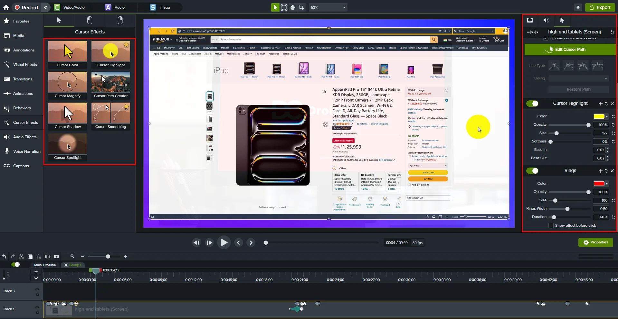Open Visual Effects in sidebar
The height and width of the screenshot is (319, 618).
[x=25, y=65]
